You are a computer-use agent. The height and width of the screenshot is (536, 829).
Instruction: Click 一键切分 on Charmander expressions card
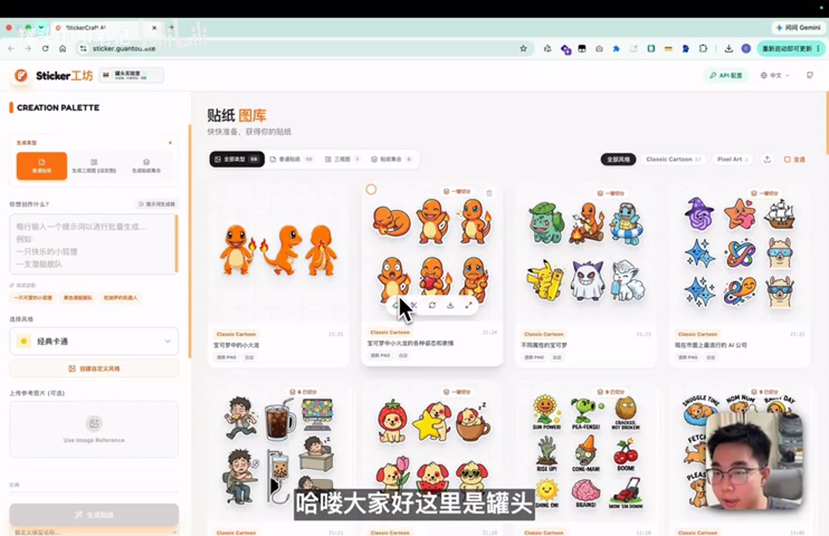click(457, 192)
